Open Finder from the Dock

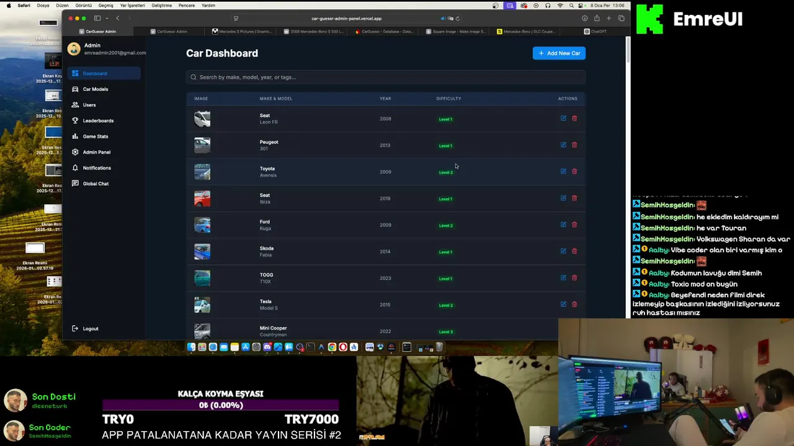[x=191, y=348]
